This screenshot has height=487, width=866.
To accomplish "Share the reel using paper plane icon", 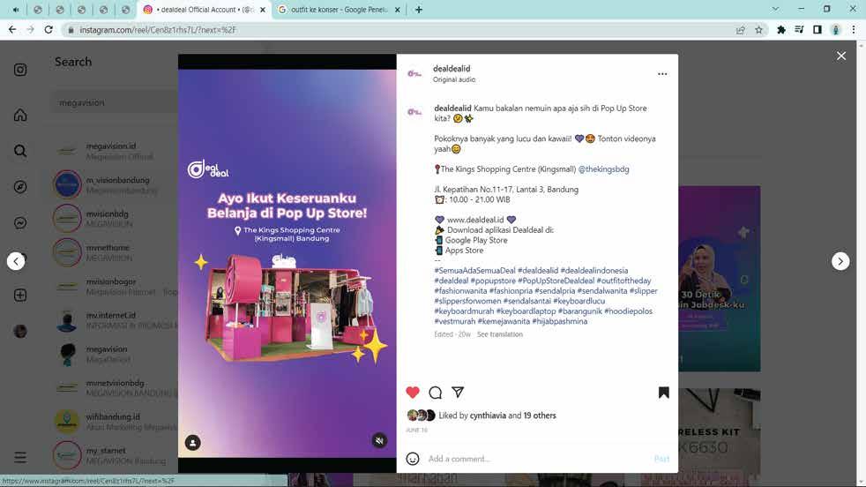I will coord(458,392).
